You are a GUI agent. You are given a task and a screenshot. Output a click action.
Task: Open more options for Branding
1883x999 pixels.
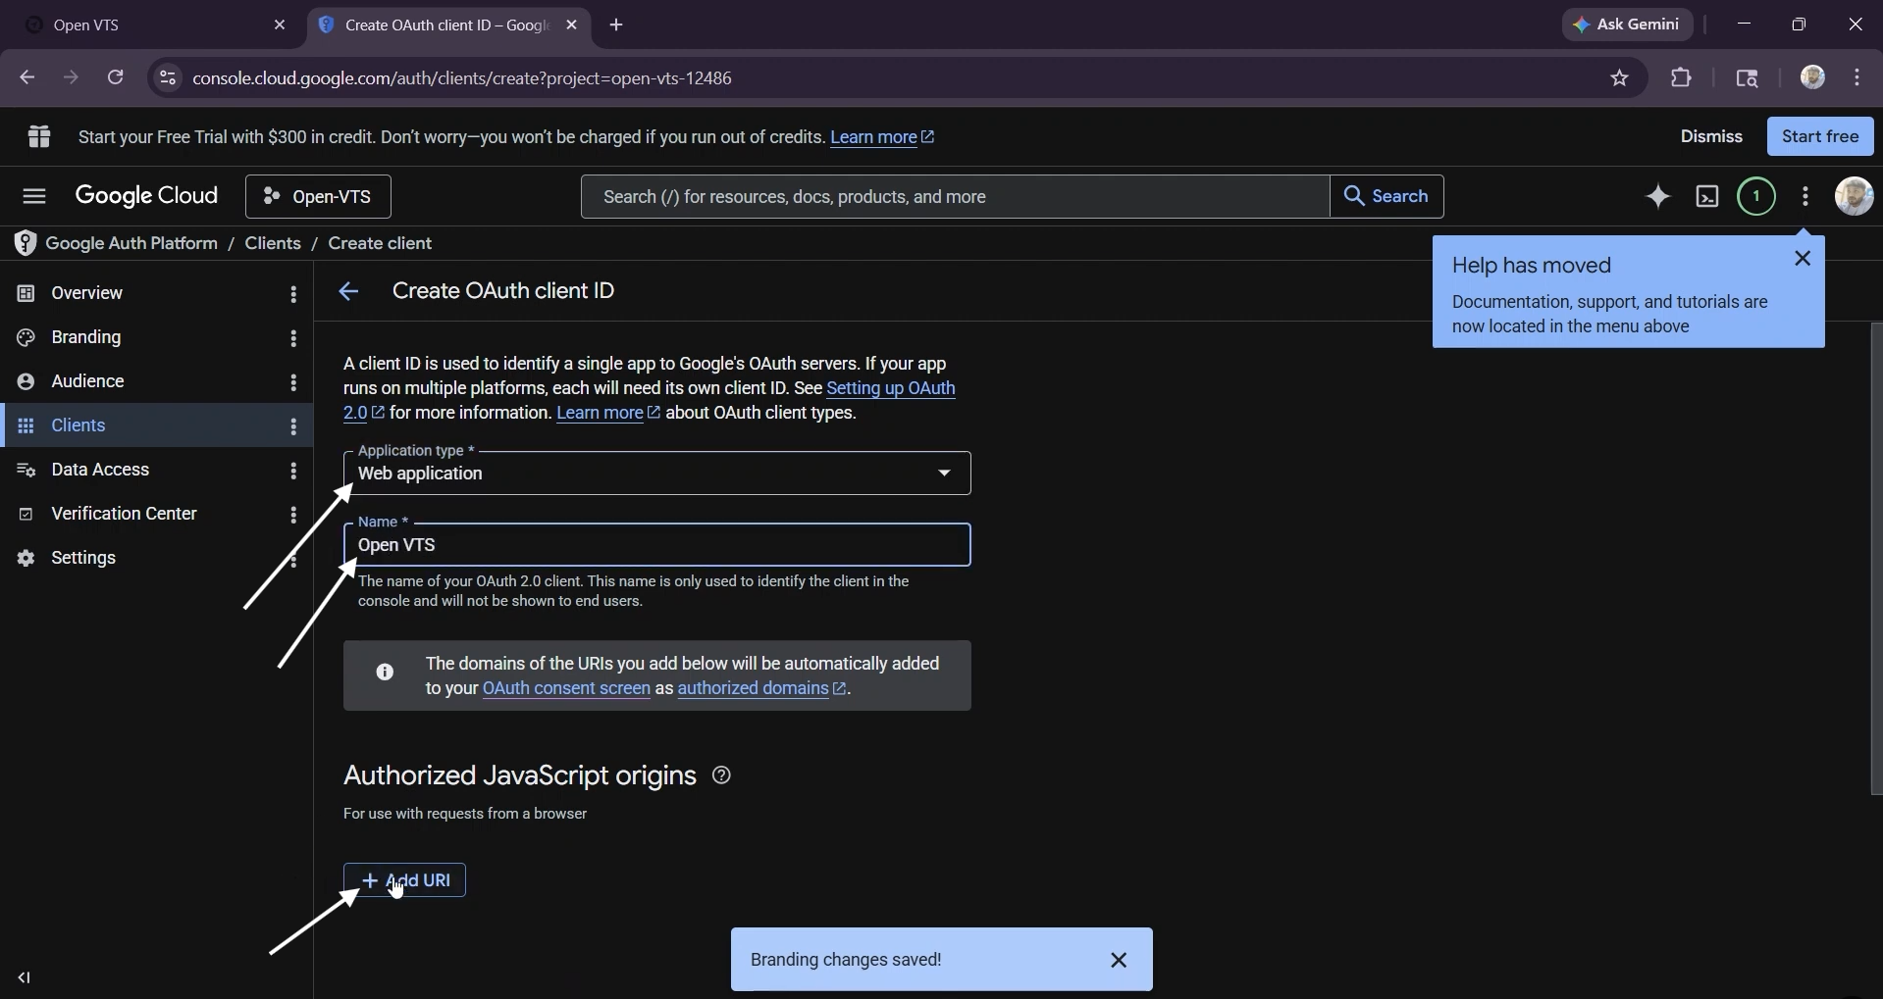pyautogui.click(x=293, y=338)
